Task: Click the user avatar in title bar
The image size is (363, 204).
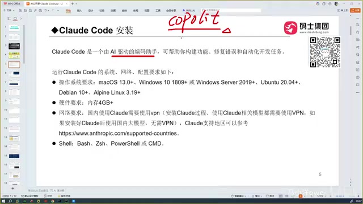Action: click(336, 4)
